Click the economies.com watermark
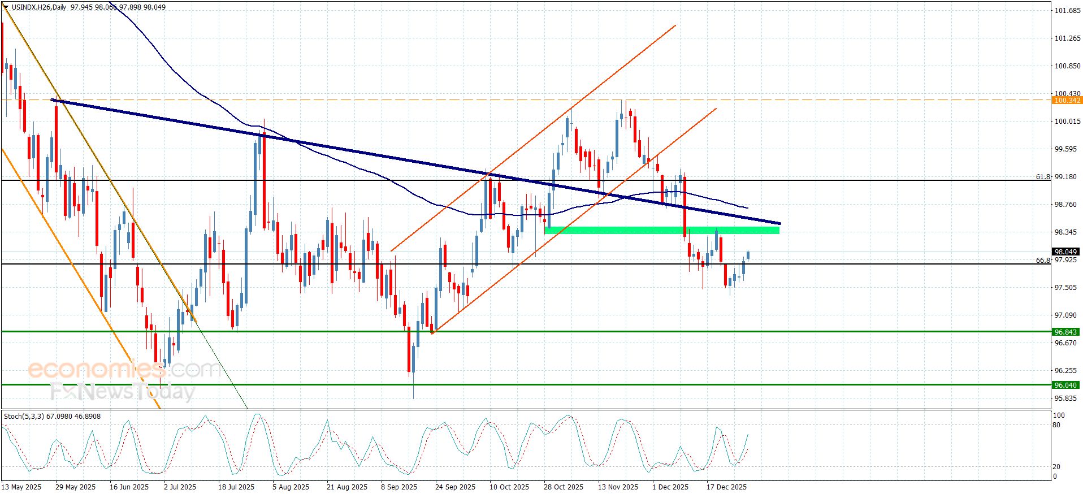1083x494 pixels. 124,370
